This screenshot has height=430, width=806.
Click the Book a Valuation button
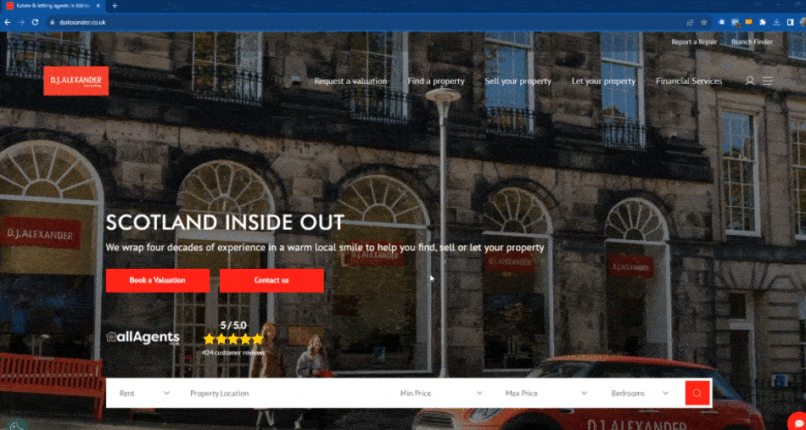coord(157,281)
